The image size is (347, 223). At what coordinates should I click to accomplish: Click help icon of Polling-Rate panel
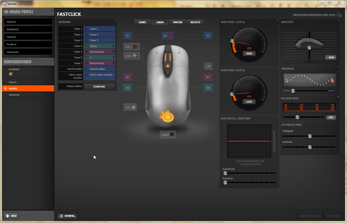338,97
